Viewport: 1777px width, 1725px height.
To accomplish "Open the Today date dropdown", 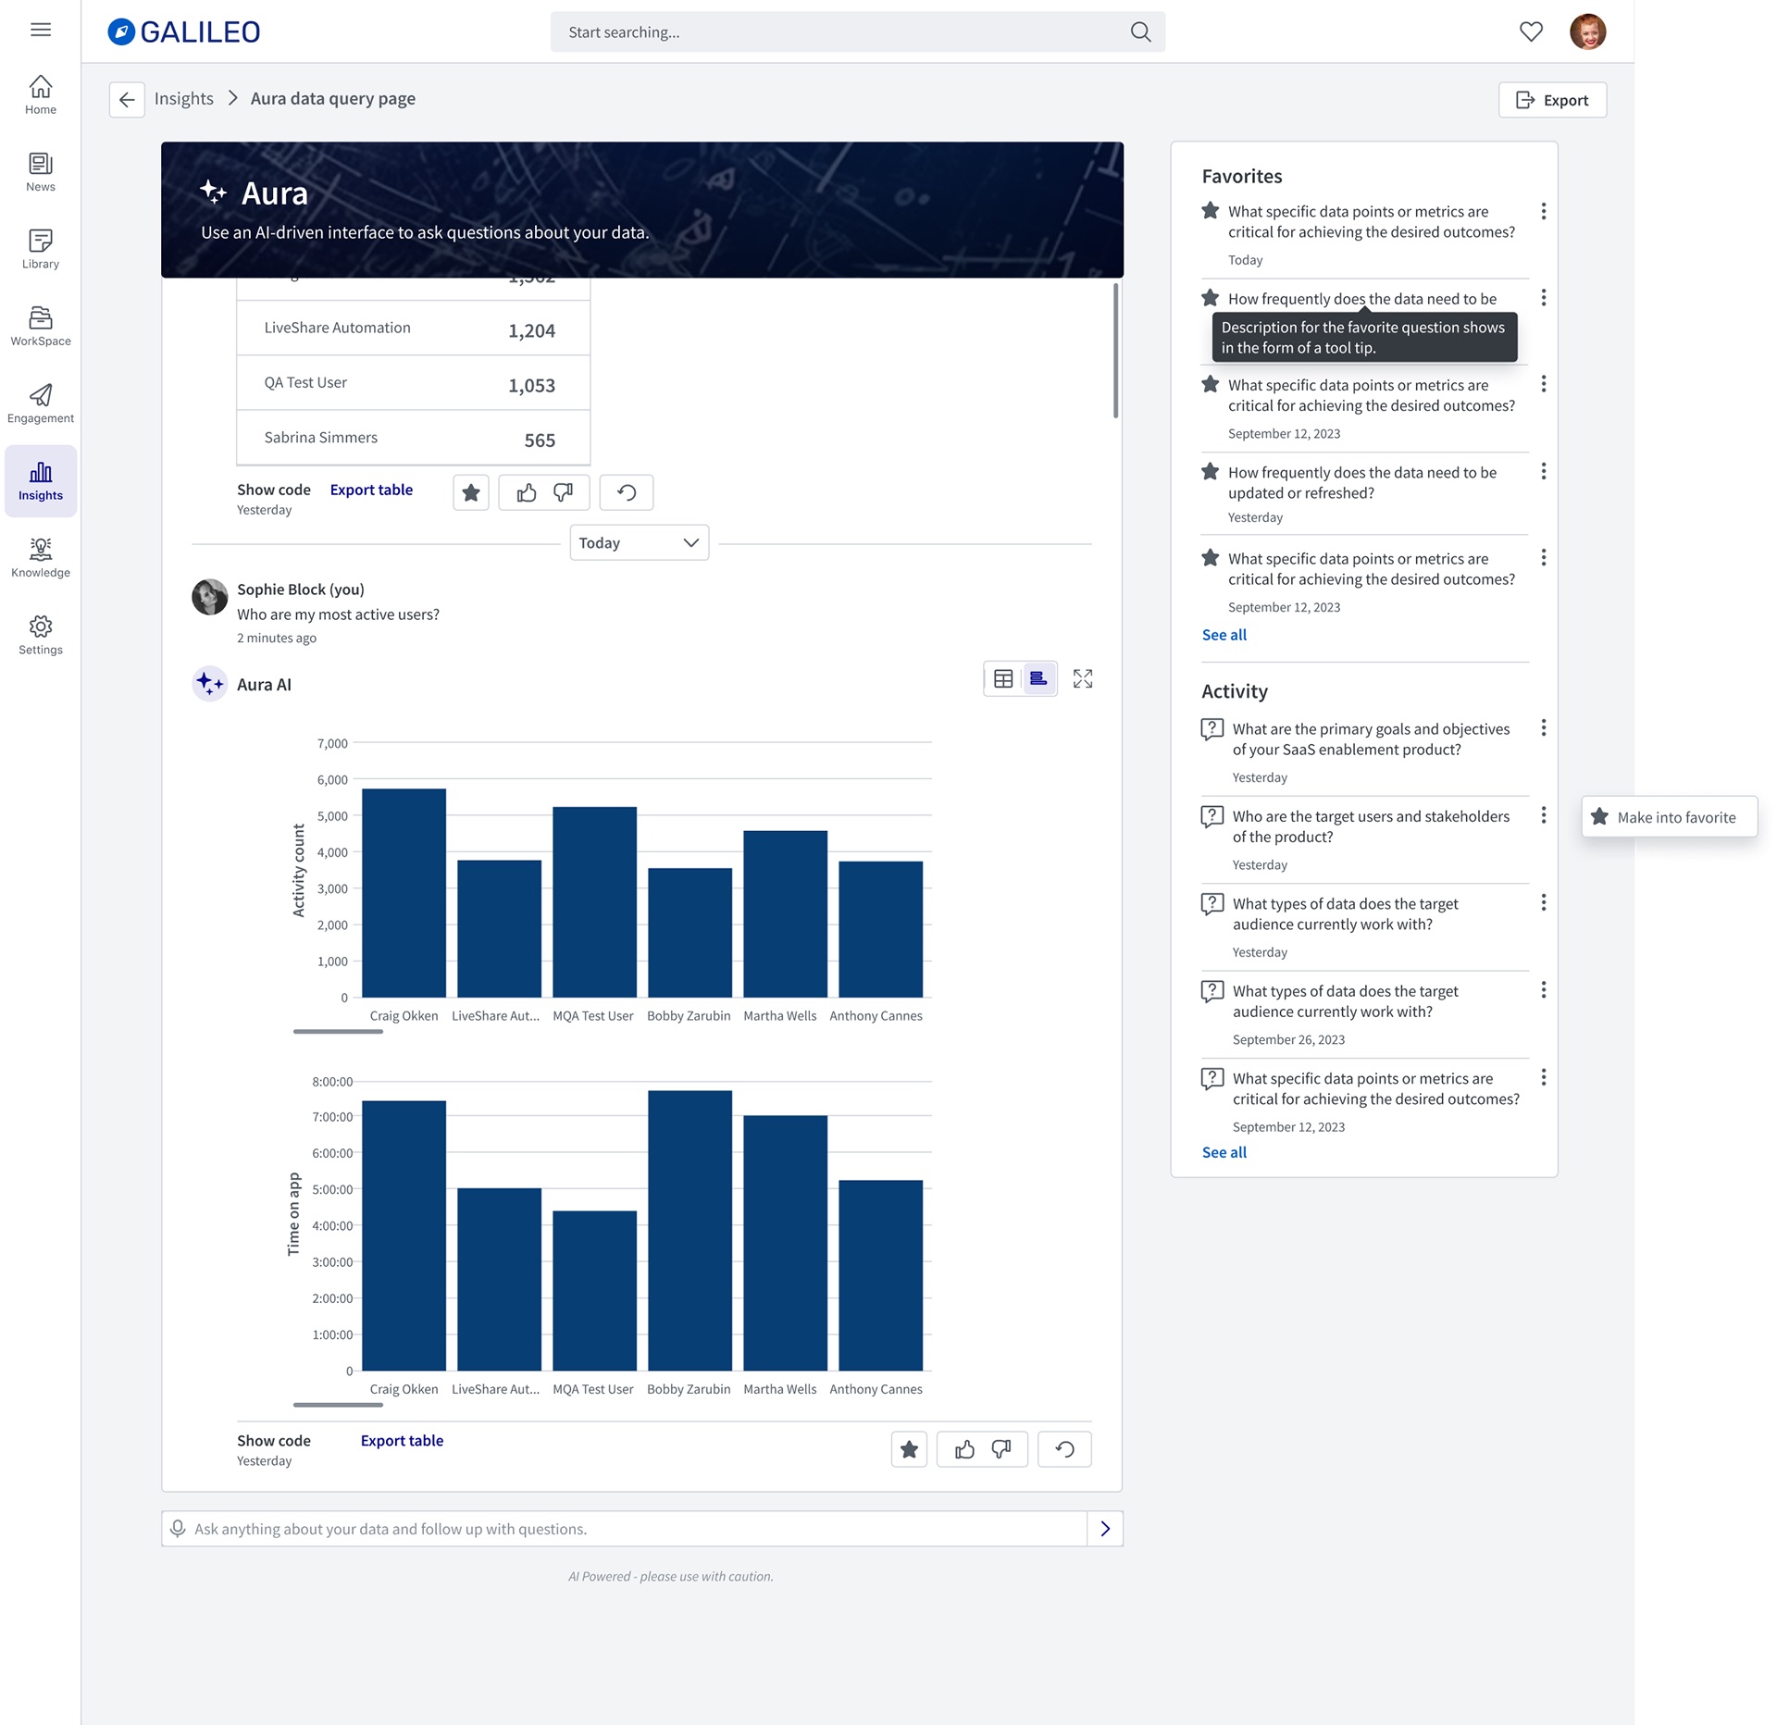I will click(639, 542).
